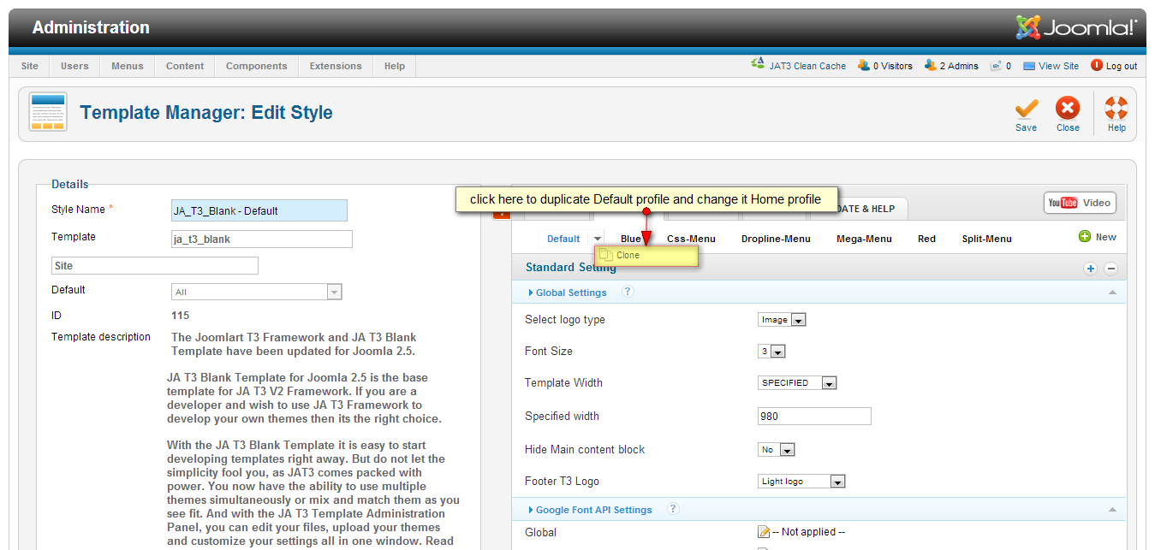
Task: Switch to the Red profile tab
Action: (926, 239)
